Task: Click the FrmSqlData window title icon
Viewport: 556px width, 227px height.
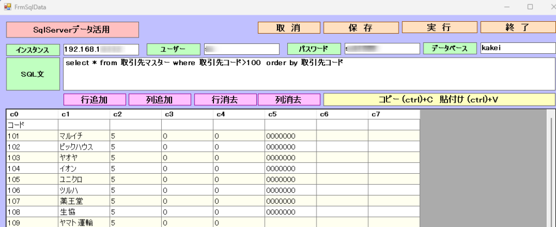Action: click(8, 7)
